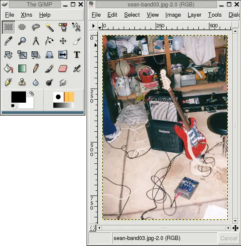Click horizontal scrollbar right arrow
Screen dimensions: 241x246
[x=228, y=228]
